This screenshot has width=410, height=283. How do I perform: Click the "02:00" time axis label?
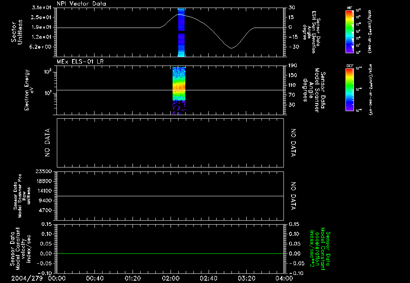171,278
